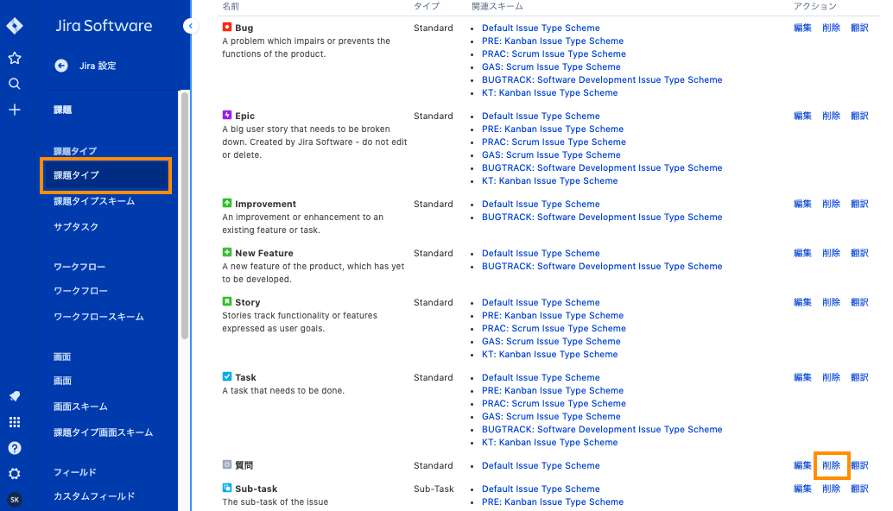Click the Jira Software title
The width and height of the screenshot is (893, 511).
click(x=104, y=26)
